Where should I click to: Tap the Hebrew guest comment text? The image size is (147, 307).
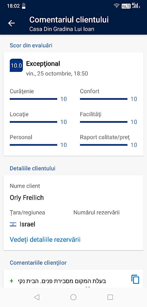point(62,281)
